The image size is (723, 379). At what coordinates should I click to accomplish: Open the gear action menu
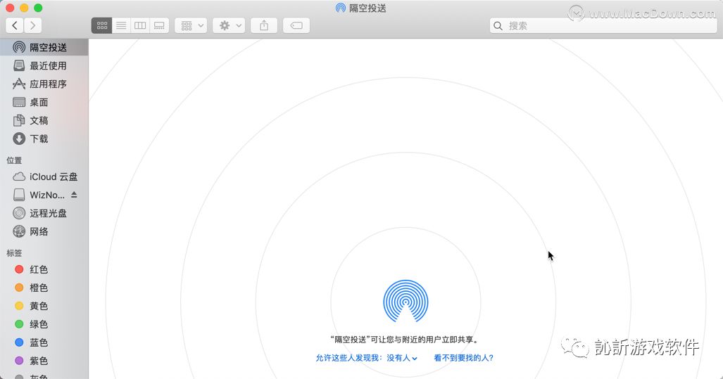tap(229, 26)
